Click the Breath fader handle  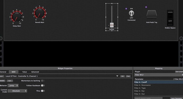tap(112, 25)
